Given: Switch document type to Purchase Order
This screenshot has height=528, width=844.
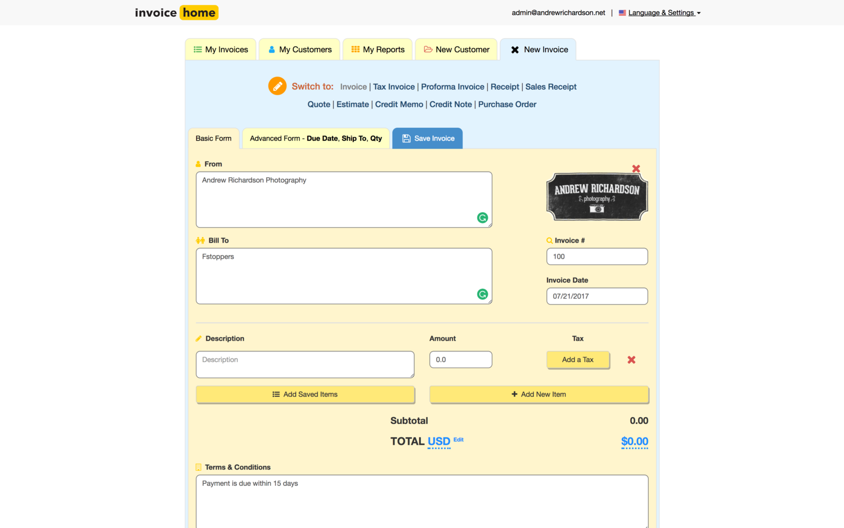Looking at the screenshot, I should pyautogui.click(x=507, y=104).
